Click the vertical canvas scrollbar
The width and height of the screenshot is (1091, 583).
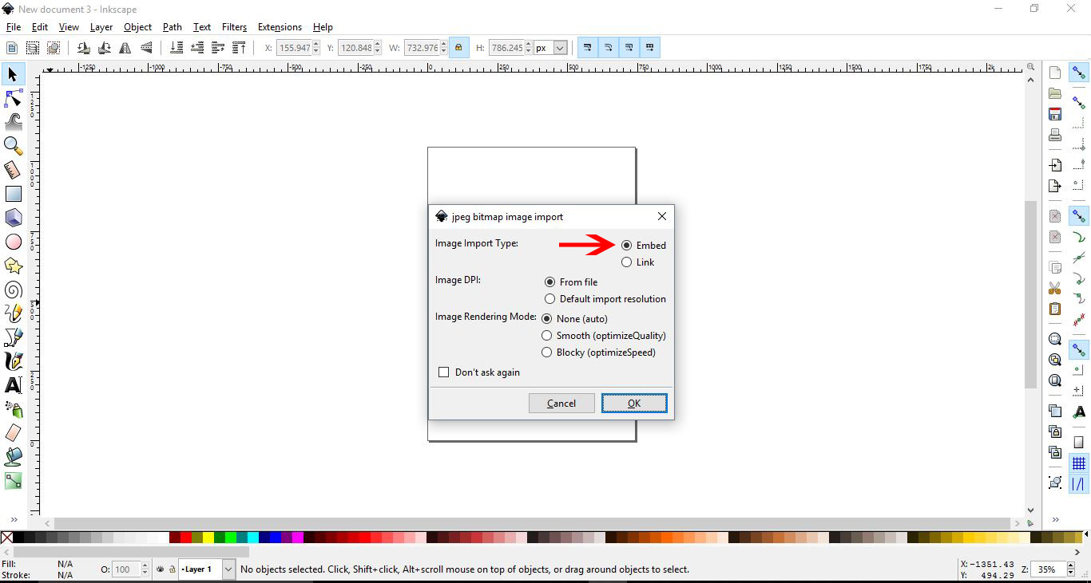pyautogui.click(x=1030, y=293)
